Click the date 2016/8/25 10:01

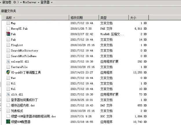click(82, 100)
